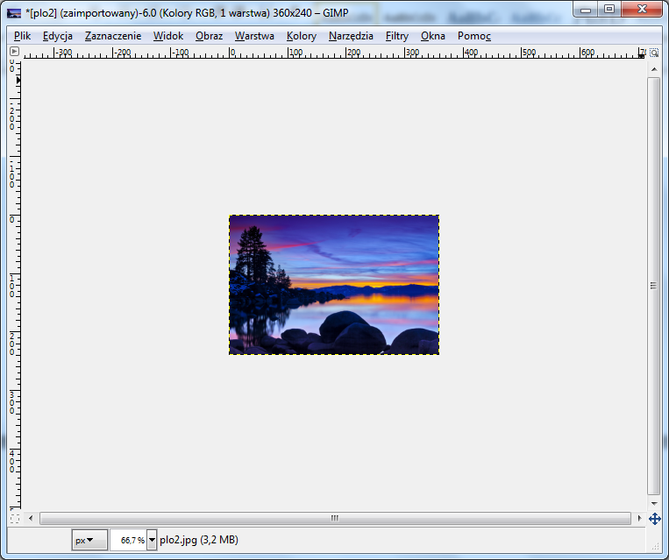Minimize the GIMP window

pyautogui.click(x=586, y=9)
